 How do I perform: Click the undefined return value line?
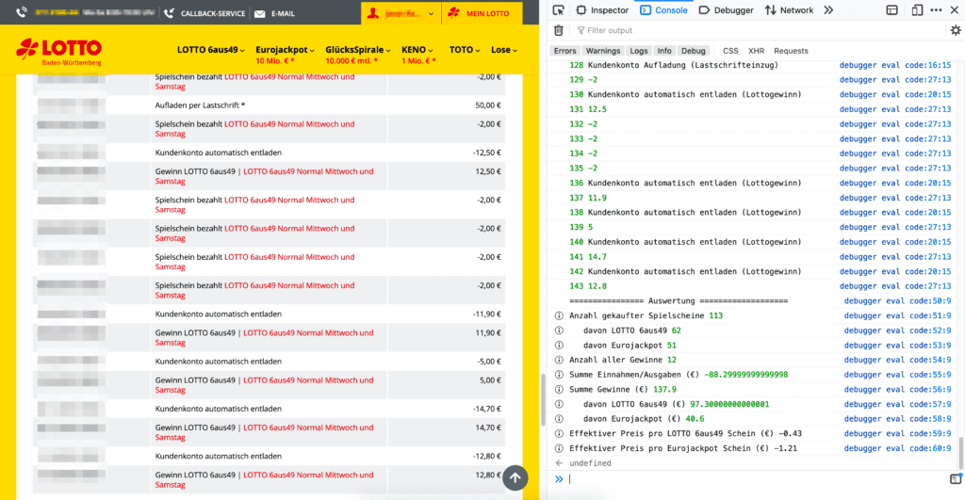[x=590, y=463]
